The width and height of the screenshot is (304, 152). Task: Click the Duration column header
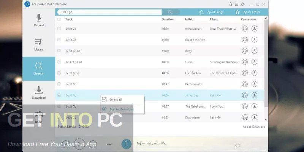[x=168, y=19]
